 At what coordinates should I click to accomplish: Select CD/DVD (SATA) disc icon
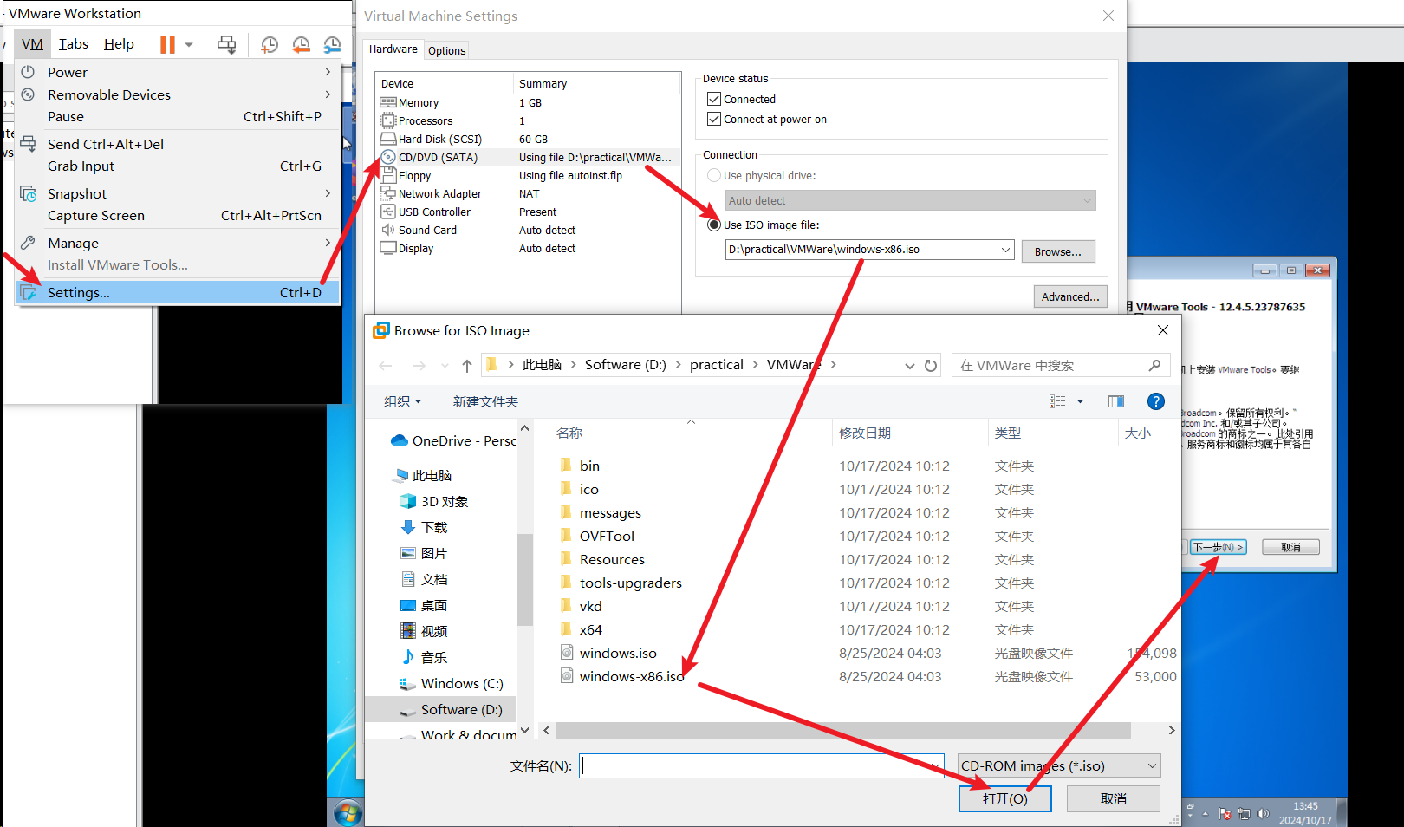[388, 157]
